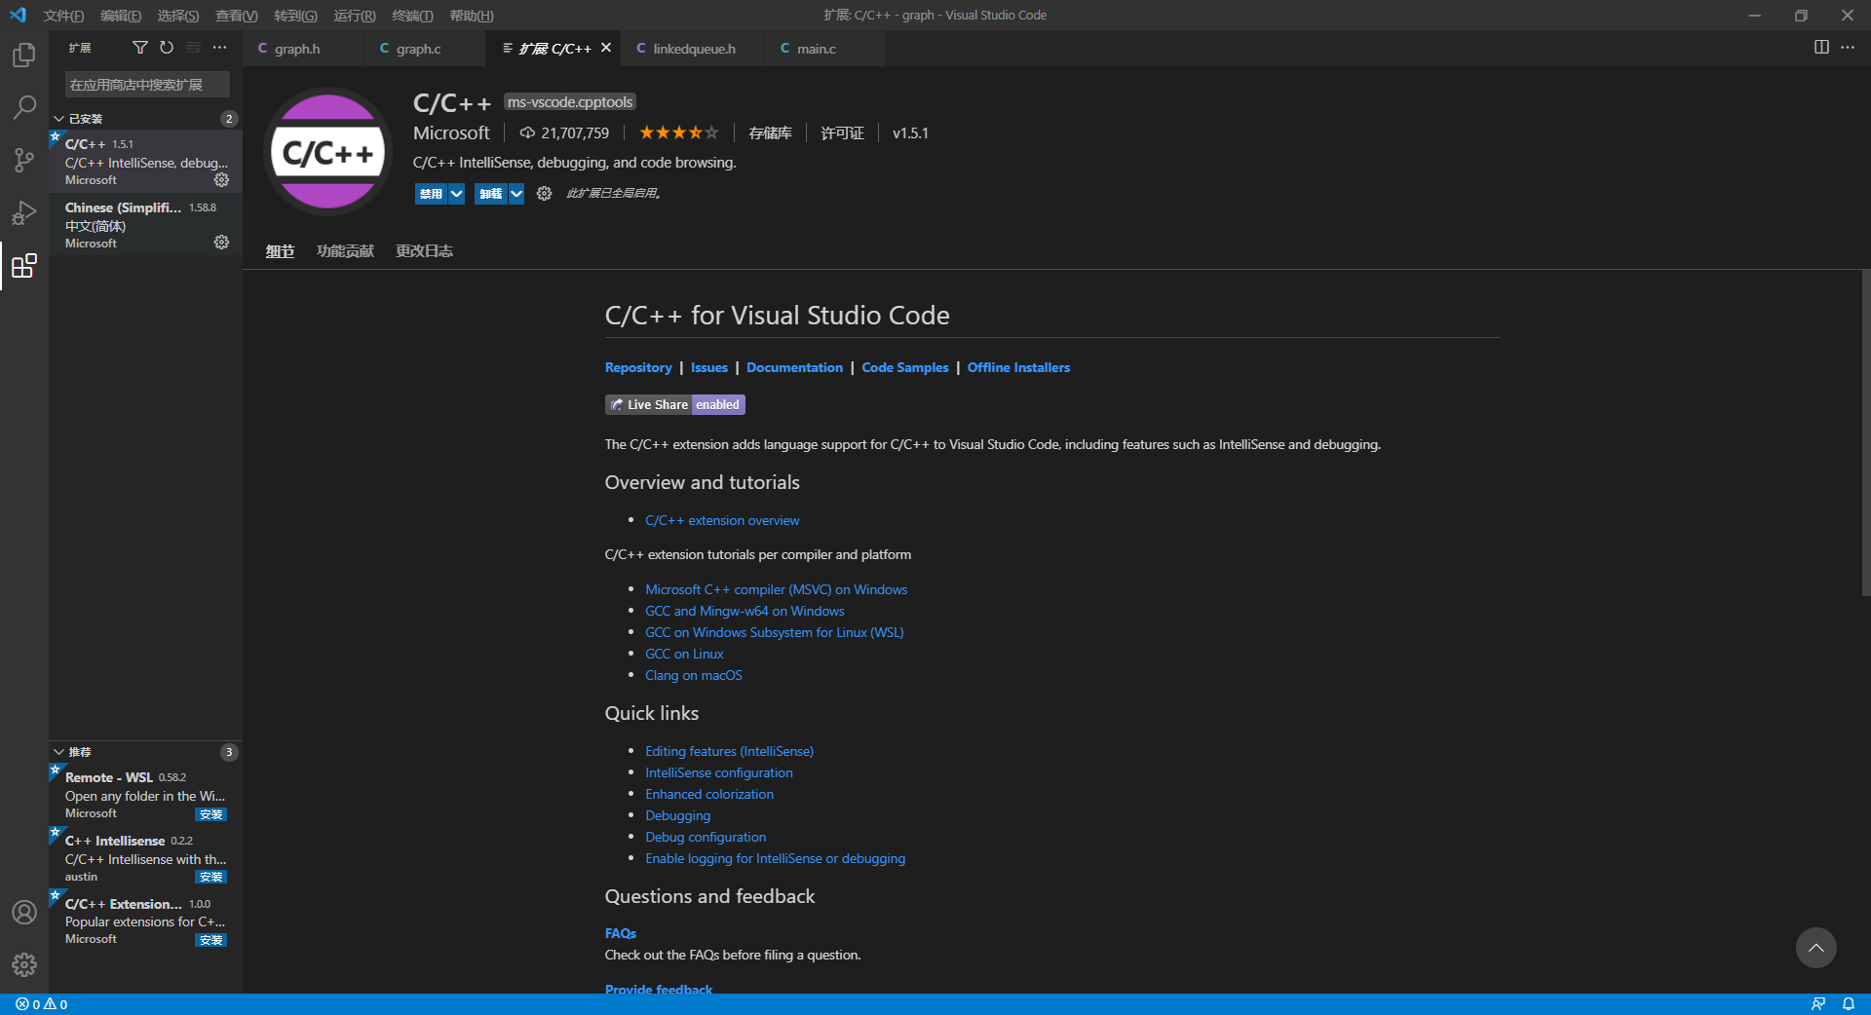Open the disable button dropdown arrow
This screenshot has width=1871, height=1015.
pyautogui.click(x=456, y=194)
